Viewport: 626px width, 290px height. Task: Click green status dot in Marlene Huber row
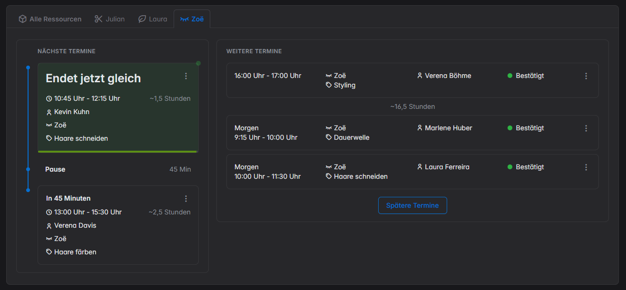(x=510, y=128)
